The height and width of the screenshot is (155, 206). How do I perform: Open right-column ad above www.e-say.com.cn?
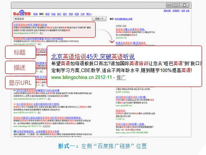tap(131, 124)
